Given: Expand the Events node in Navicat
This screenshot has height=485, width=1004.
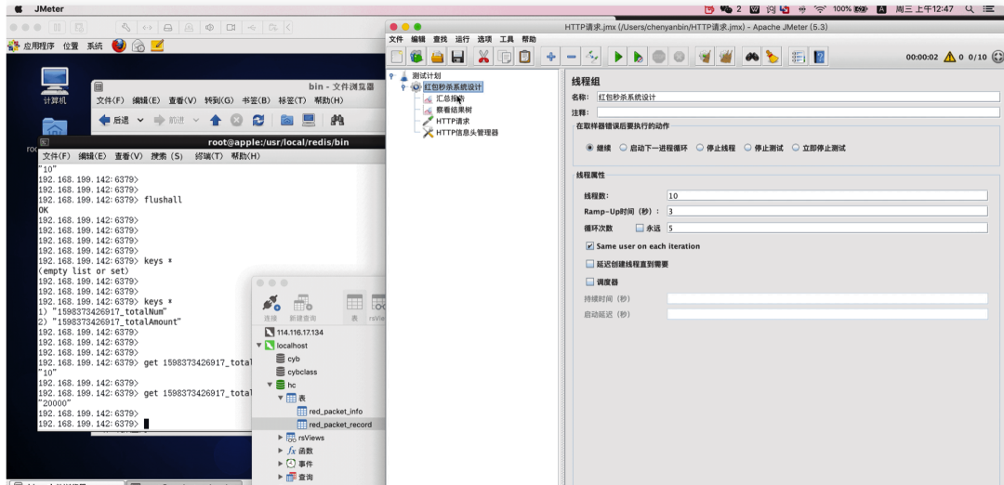Looking at the screenshot, I should pos(281,464).
